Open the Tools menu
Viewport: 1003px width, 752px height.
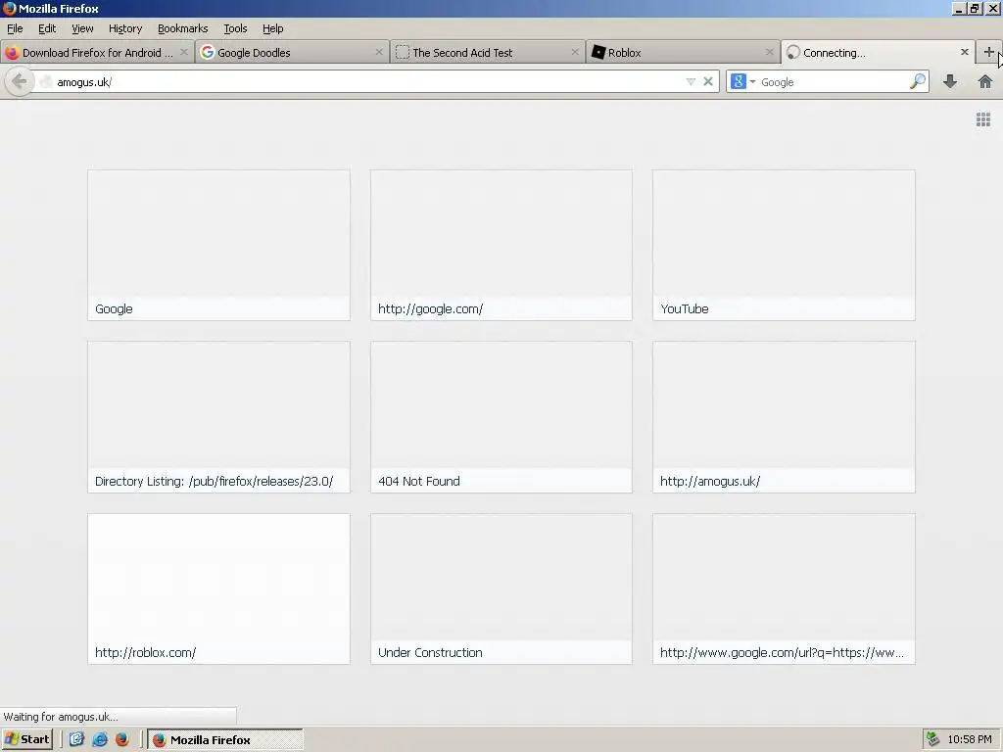(235, 28)
